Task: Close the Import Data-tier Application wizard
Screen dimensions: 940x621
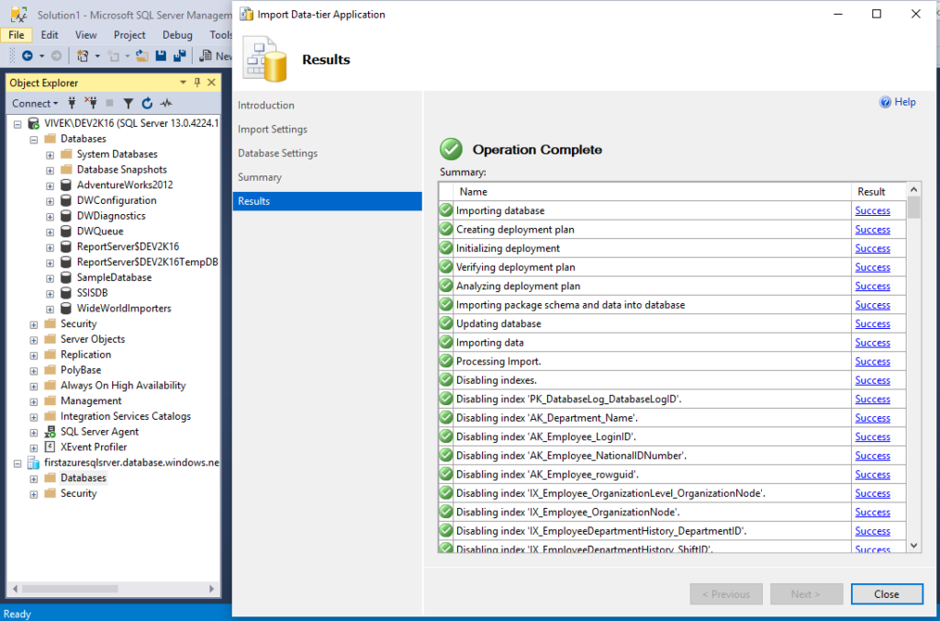Action: point(887,593)
